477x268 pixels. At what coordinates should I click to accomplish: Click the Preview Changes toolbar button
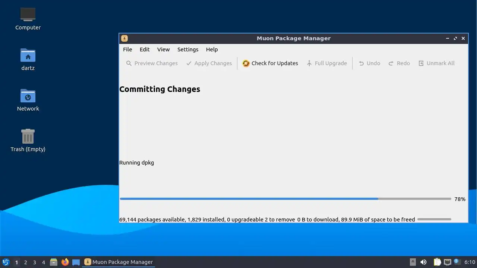tap(152, 63)
